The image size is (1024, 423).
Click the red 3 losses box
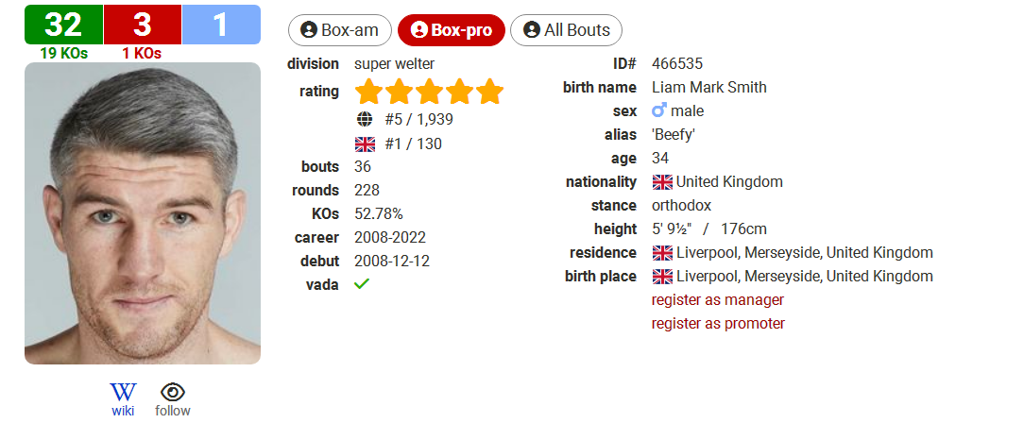143,25
